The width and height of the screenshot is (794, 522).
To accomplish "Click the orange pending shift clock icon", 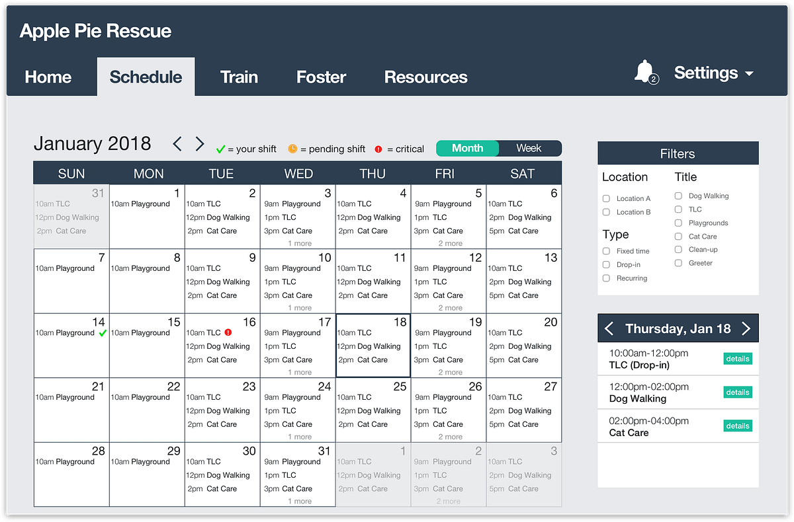I will 292,149.
